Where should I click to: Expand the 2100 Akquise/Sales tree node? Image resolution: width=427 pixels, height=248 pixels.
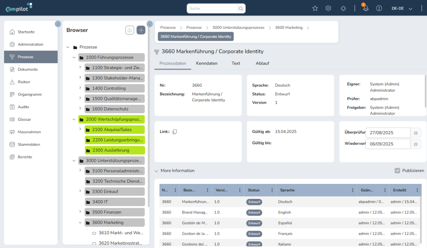point(80,129)
